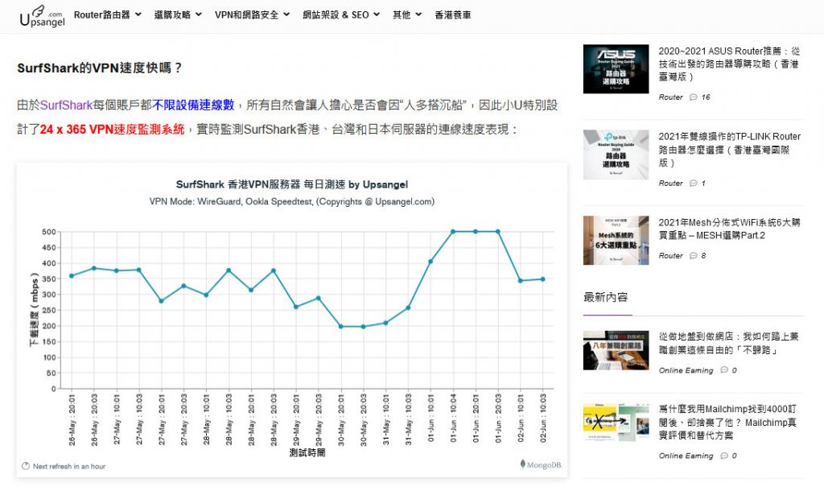Open the 香港養車 menu item
This screenshot has width=824, height=487.
coord(452,15)
